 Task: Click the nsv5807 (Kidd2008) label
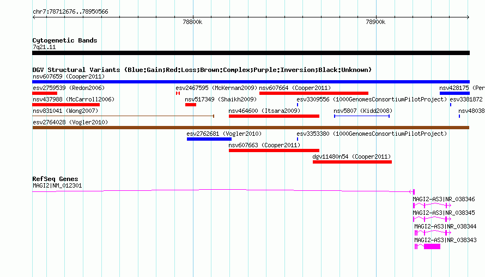coord(363,111)
